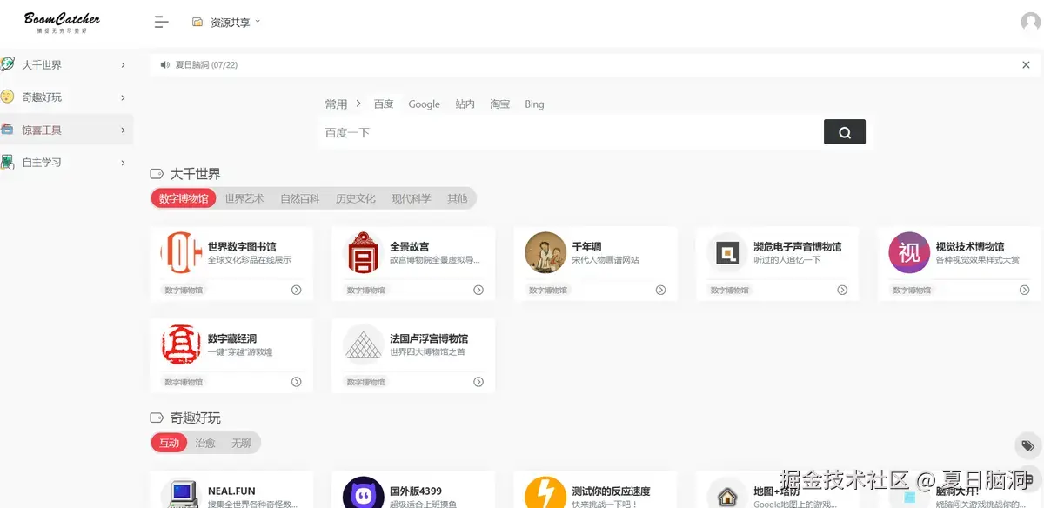Screen dimensions: 1044x508
Task: Select the 百度 search engine tab
Action: click(x=384, y=104)
